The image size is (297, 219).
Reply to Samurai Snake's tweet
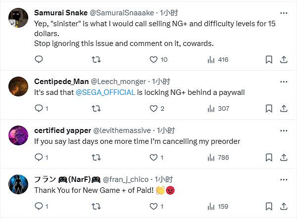(39, 60)
